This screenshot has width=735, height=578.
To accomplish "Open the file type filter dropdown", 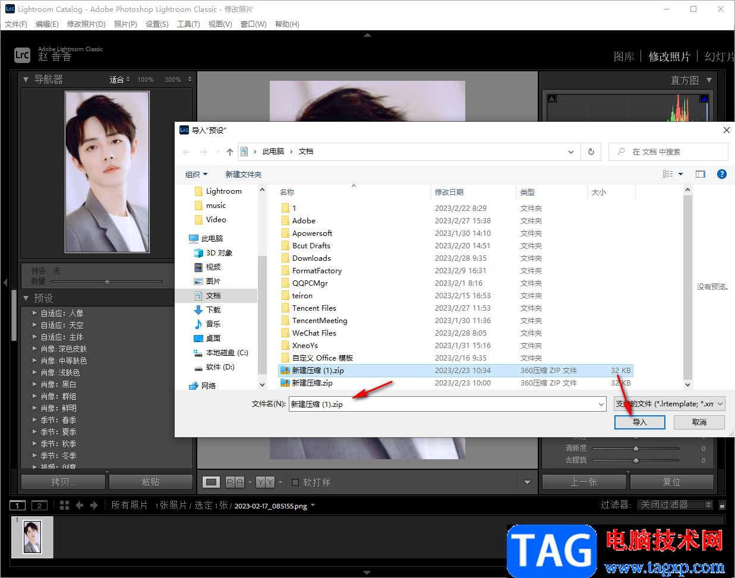I will [x=669, y=404].
